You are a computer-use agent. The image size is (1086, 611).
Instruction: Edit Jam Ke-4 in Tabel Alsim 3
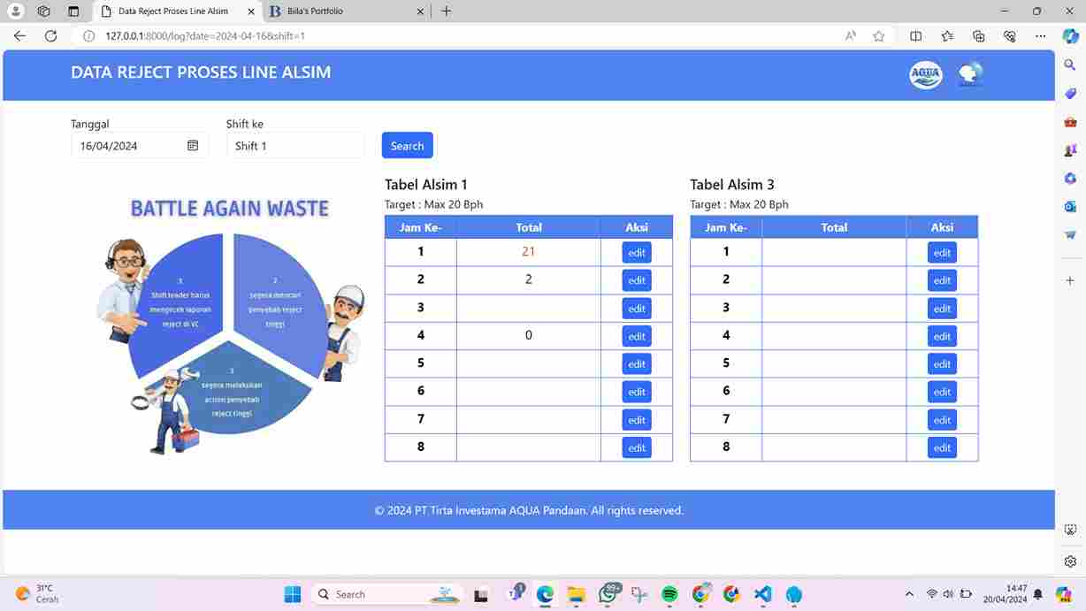tap(942, 336)
